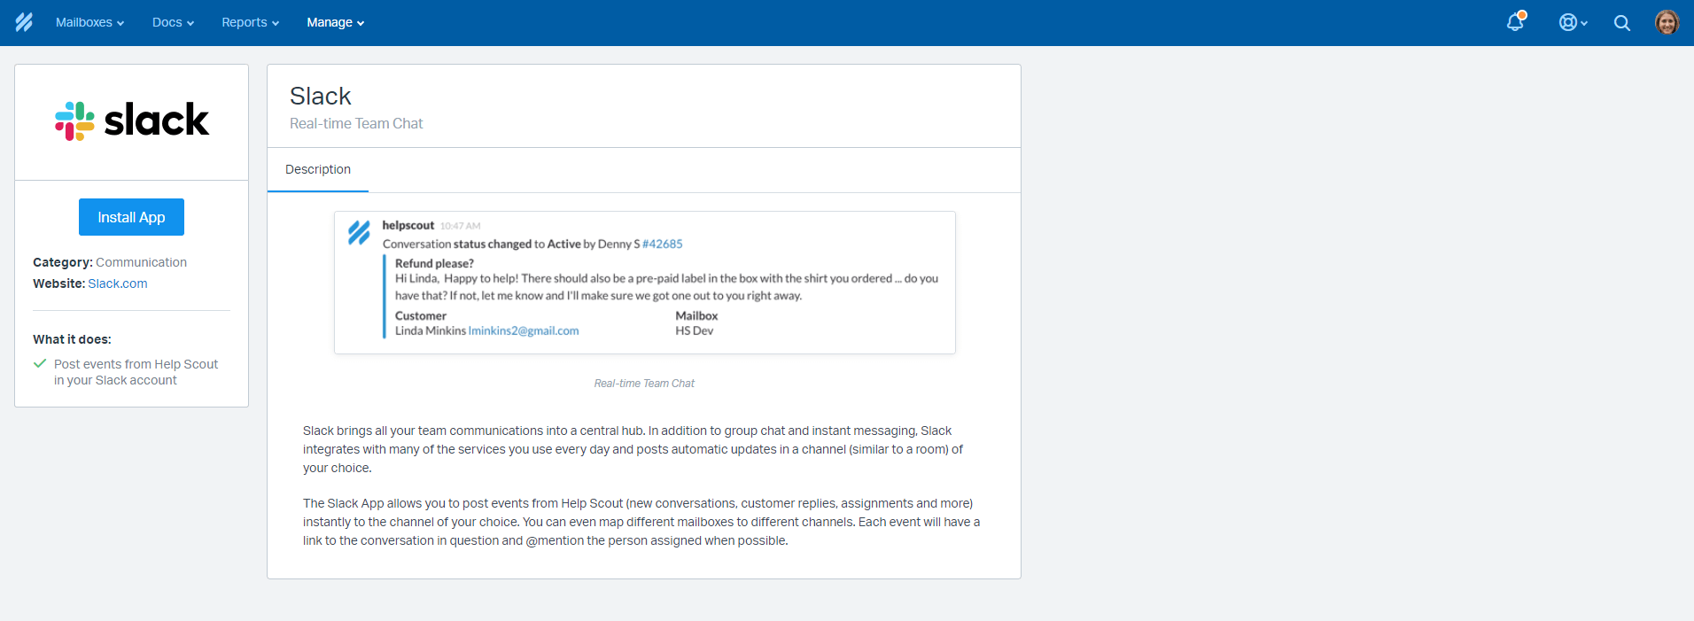Expand the Manage dropdown
1694x621 pixels.
pos(335,22)
